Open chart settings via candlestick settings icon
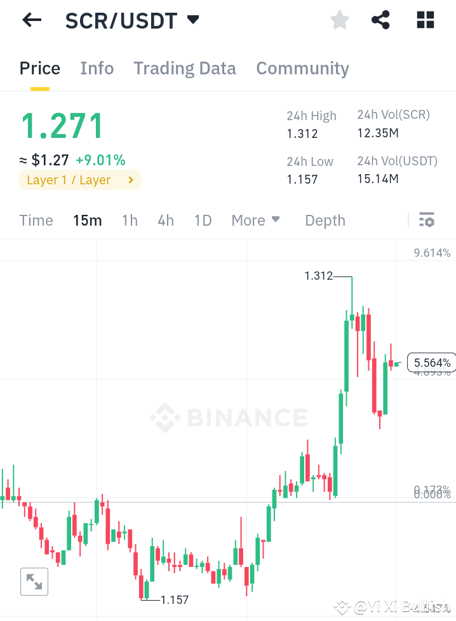456x621 pixels. (427, 220)
